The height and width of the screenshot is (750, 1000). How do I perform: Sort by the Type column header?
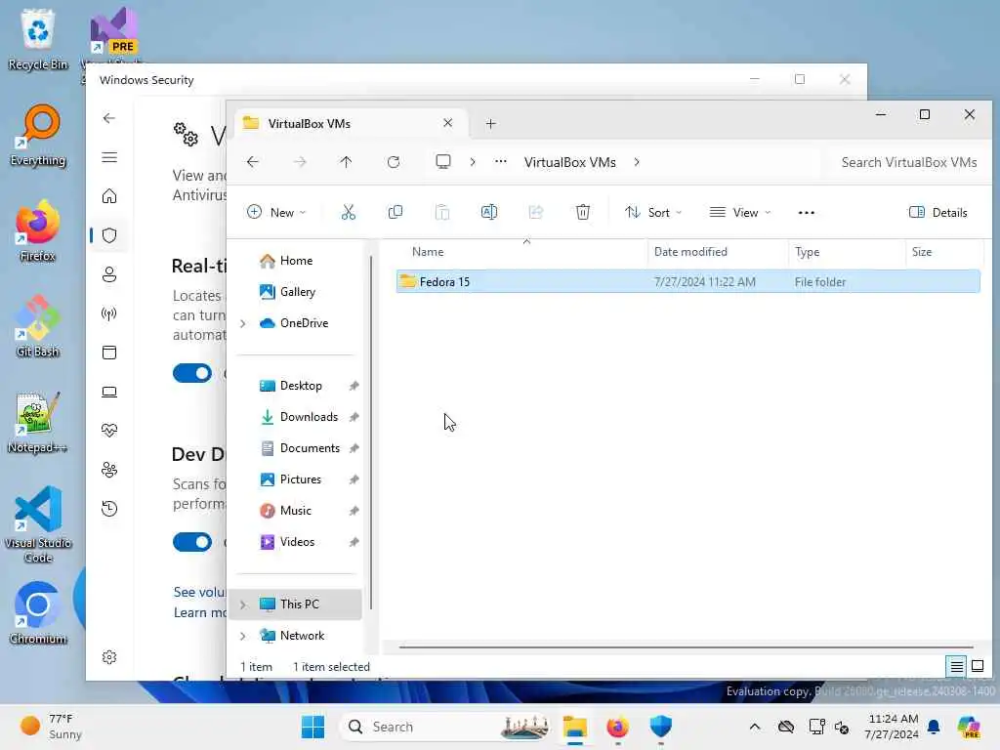(847, 252)
